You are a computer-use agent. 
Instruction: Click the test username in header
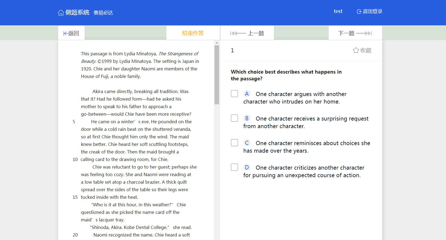pyautogui.click(x=338, y=11)
